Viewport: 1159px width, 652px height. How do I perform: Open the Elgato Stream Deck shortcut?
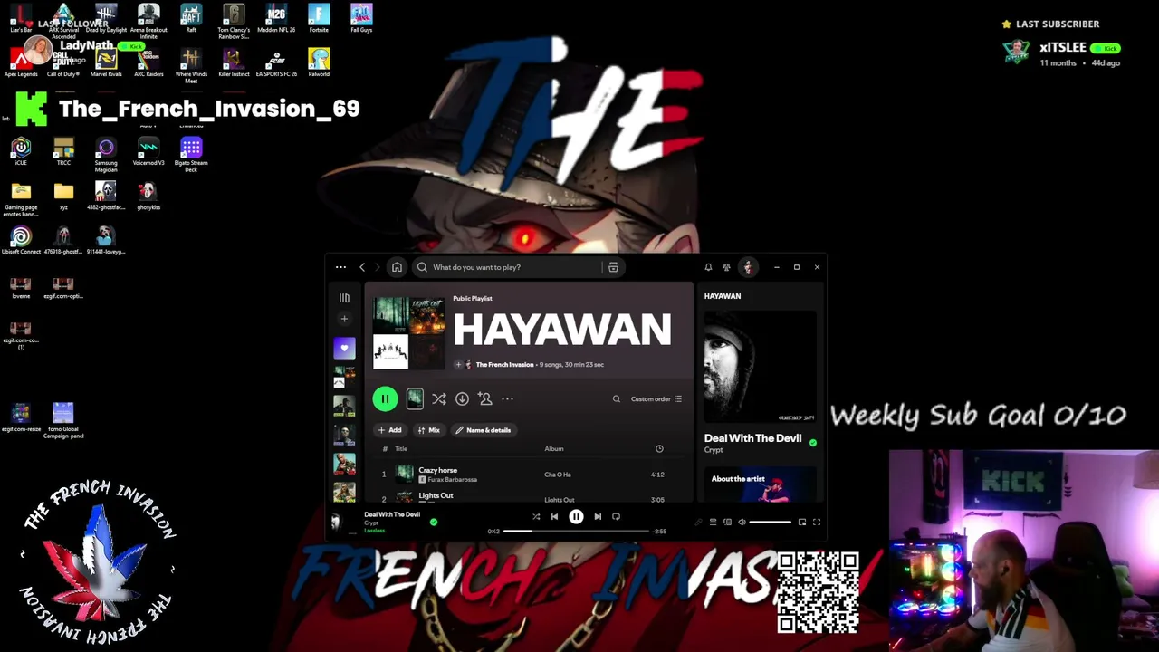pyautogui.click(x=191, y=155)
